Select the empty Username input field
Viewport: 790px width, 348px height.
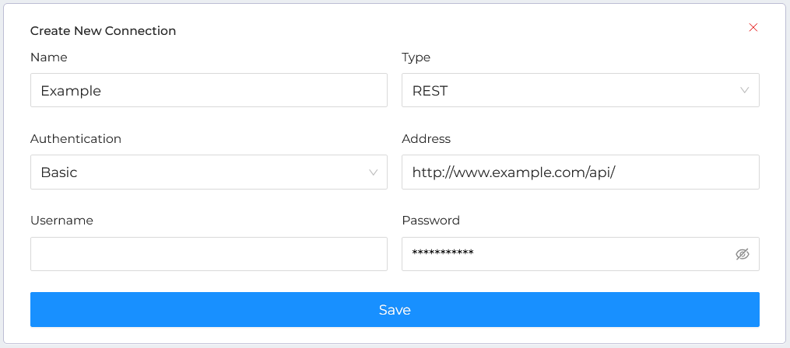click(x=209, y=254)
